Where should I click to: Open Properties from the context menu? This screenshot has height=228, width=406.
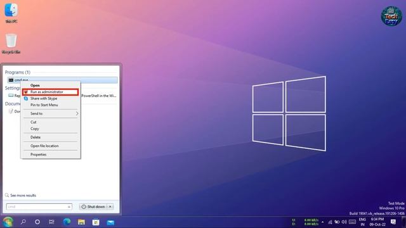[51, 155]
